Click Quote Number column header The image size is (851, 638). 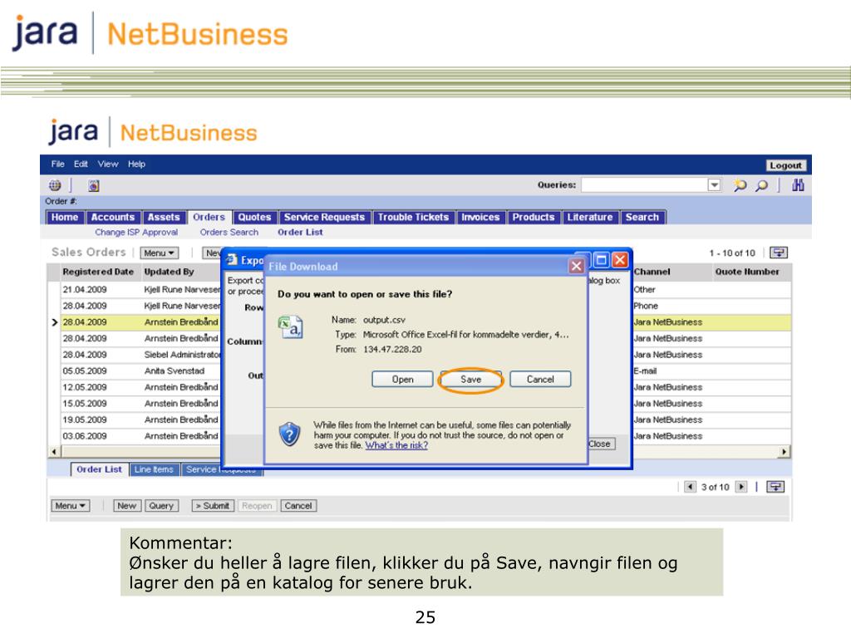click(x=747, y=272)
